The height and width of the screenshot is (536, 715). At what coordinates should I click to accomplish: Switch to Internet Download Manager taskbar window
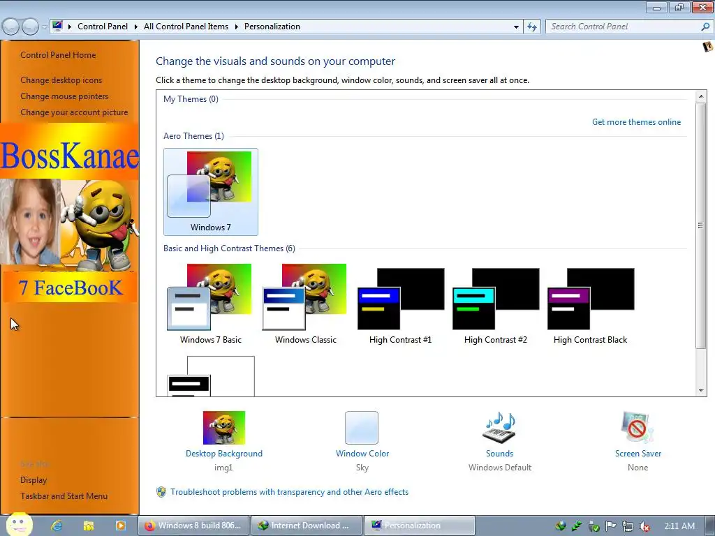pyautogui.click(x=307, y=526)
